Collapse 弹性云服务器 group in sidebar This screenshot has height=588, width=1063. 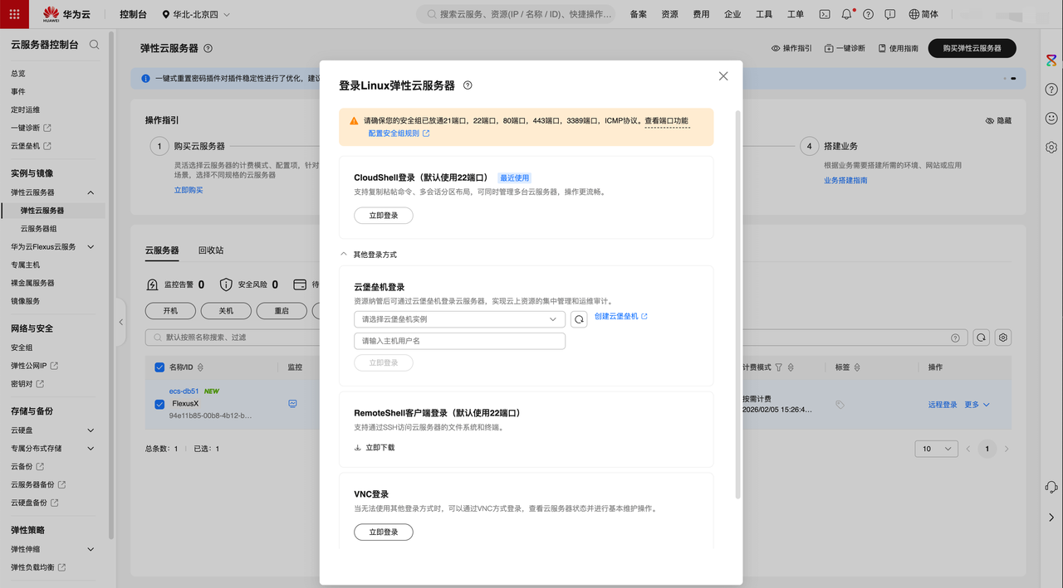coord(91,192)
